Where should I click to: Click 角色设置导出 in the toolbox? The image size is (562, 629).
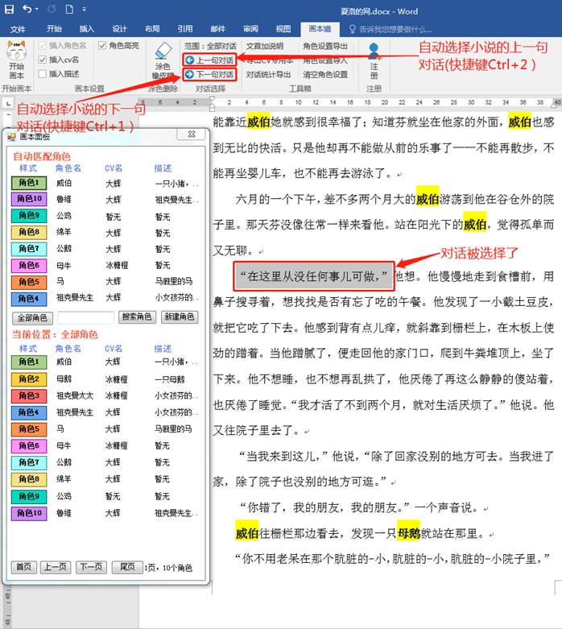point(325,46)
